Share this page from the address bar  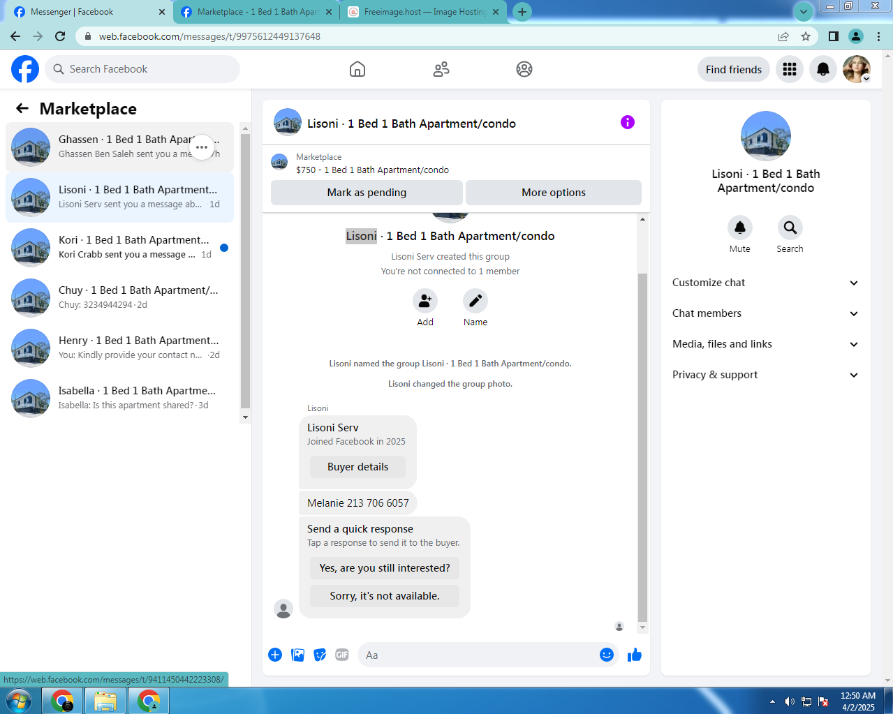click(x=783, y=36)
